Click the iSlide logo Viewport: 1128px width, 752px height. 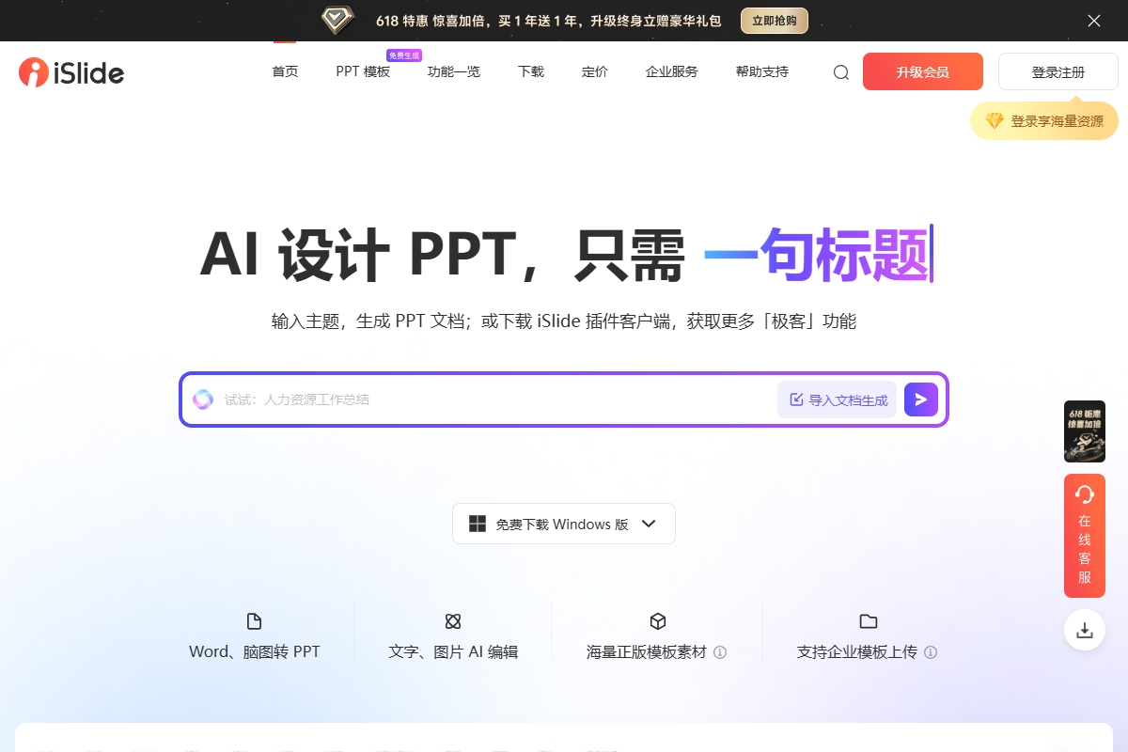click(x=71, y=72)
